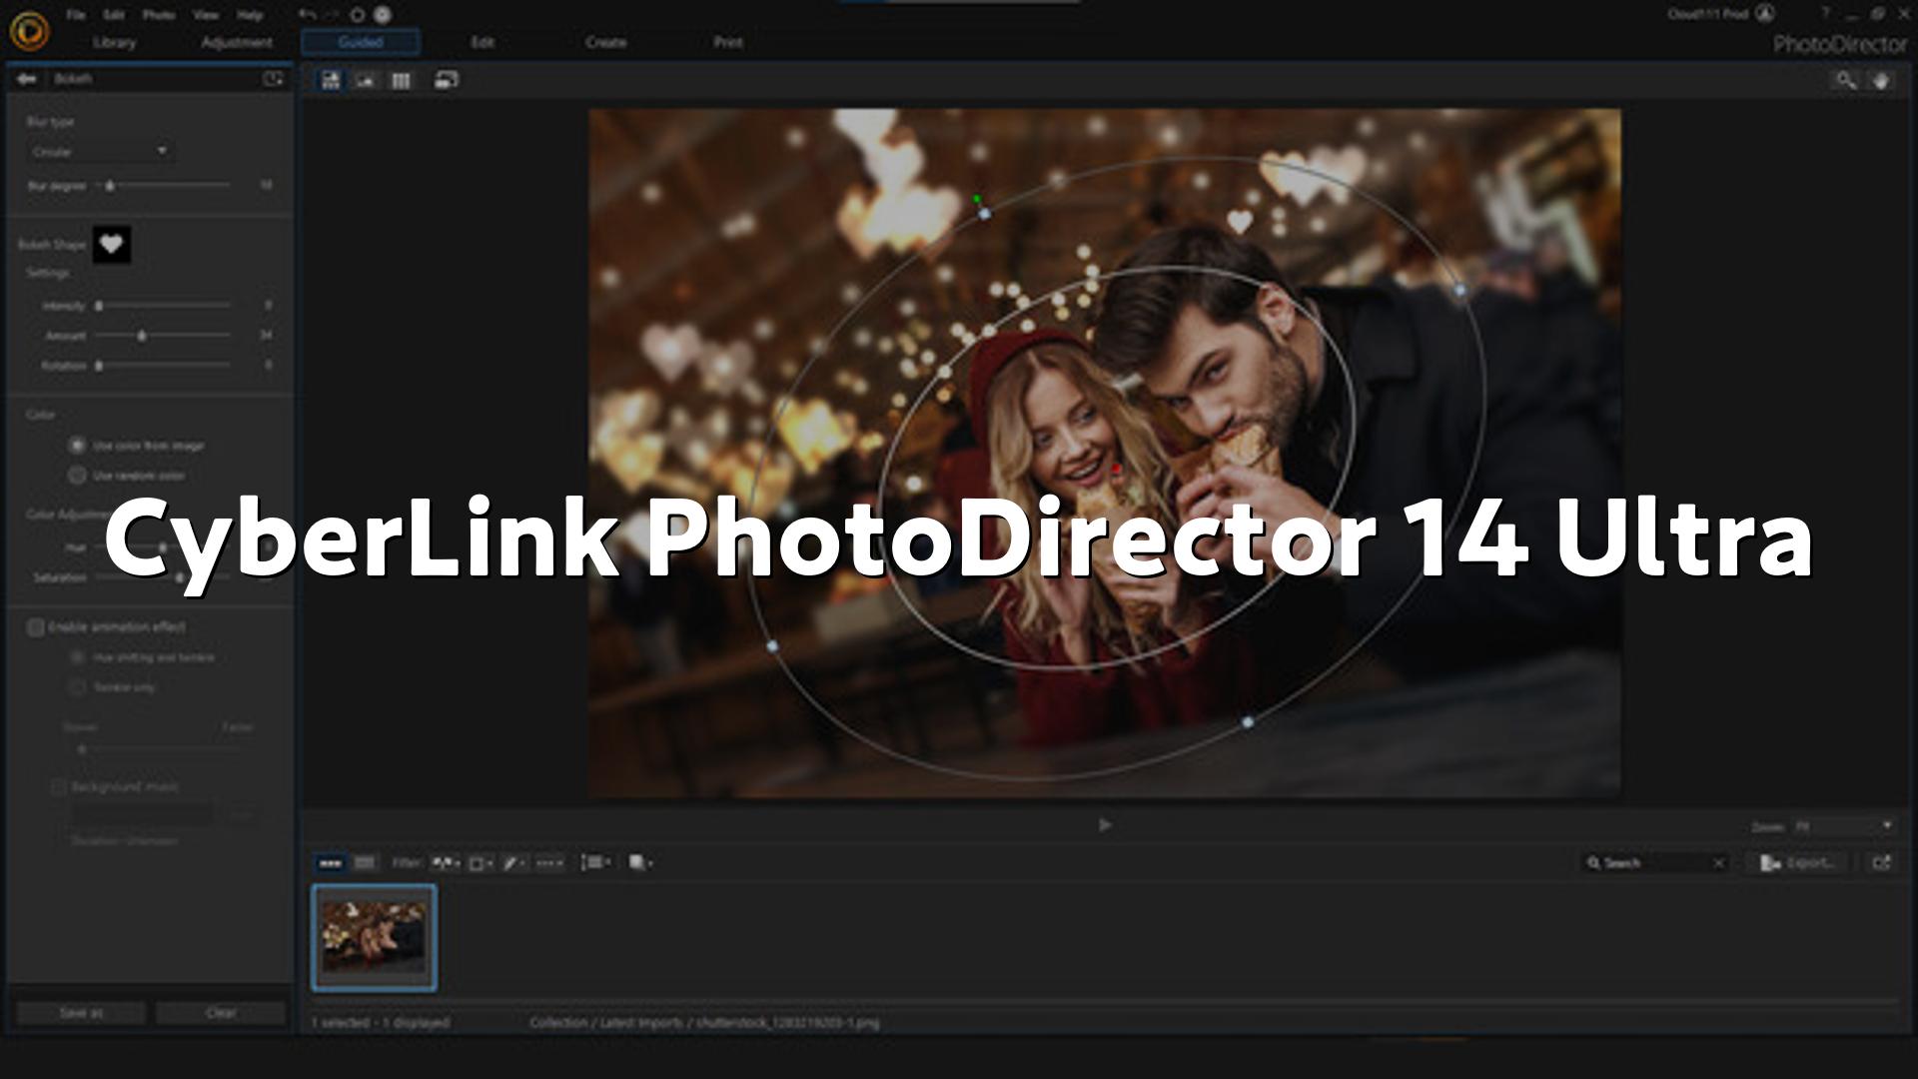Click the round notification icon beside the gear

pyautogui.click(x=383, y=15)
